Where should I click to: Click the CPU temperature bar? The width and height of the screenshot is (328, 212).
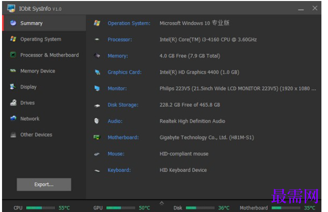tap(41, 208)
